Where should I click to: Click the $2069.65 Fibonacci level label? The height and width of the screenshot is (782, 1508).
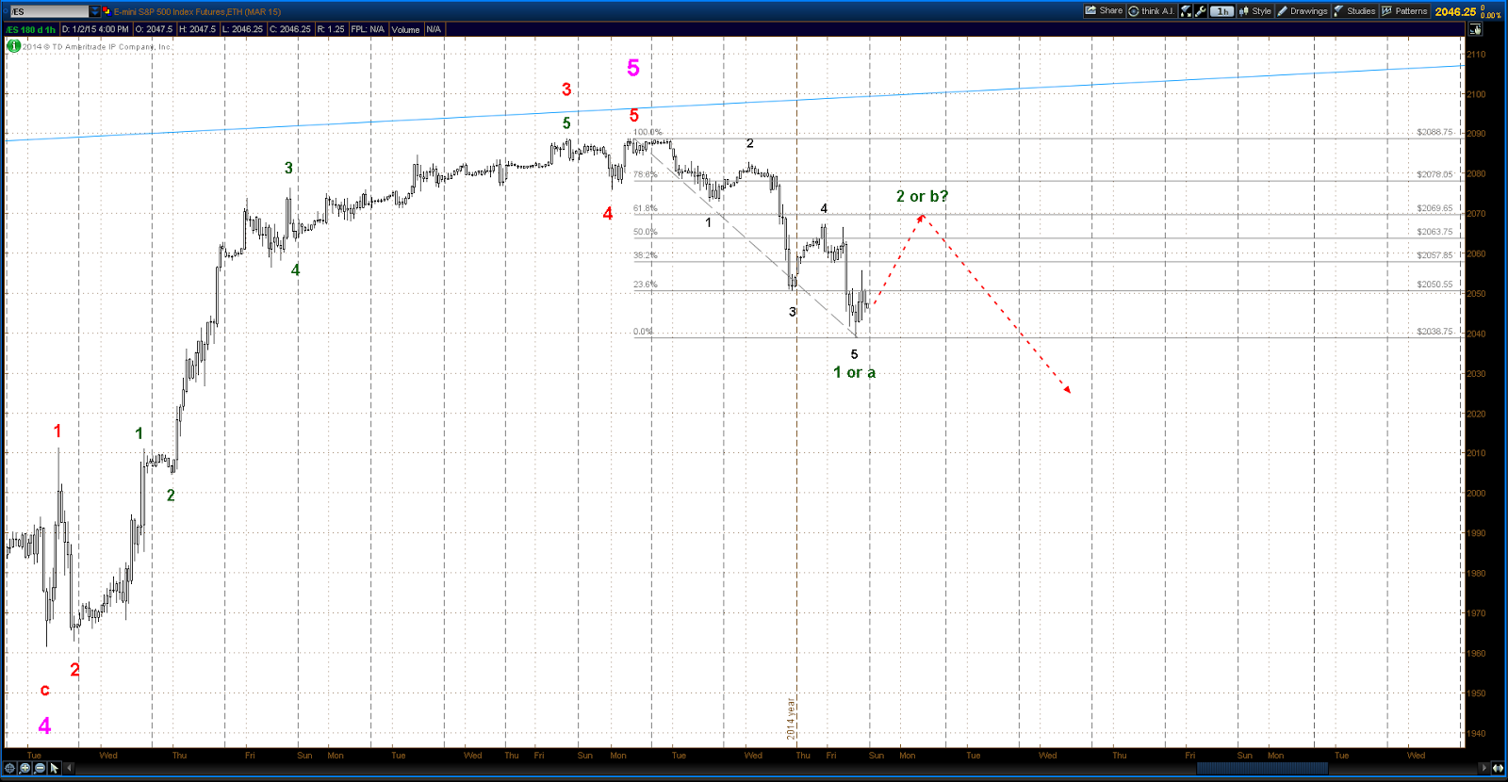coord(1434,208)
